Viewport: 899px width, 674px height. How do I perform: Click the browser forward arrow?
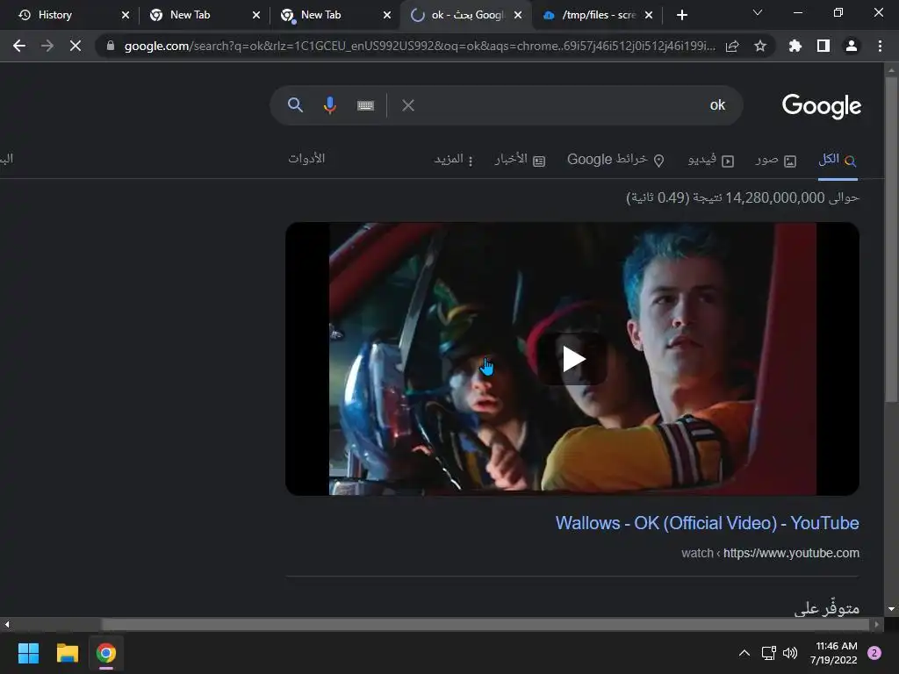47,46
